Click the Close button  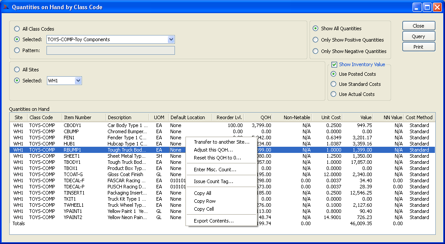(x=418, y=26)
